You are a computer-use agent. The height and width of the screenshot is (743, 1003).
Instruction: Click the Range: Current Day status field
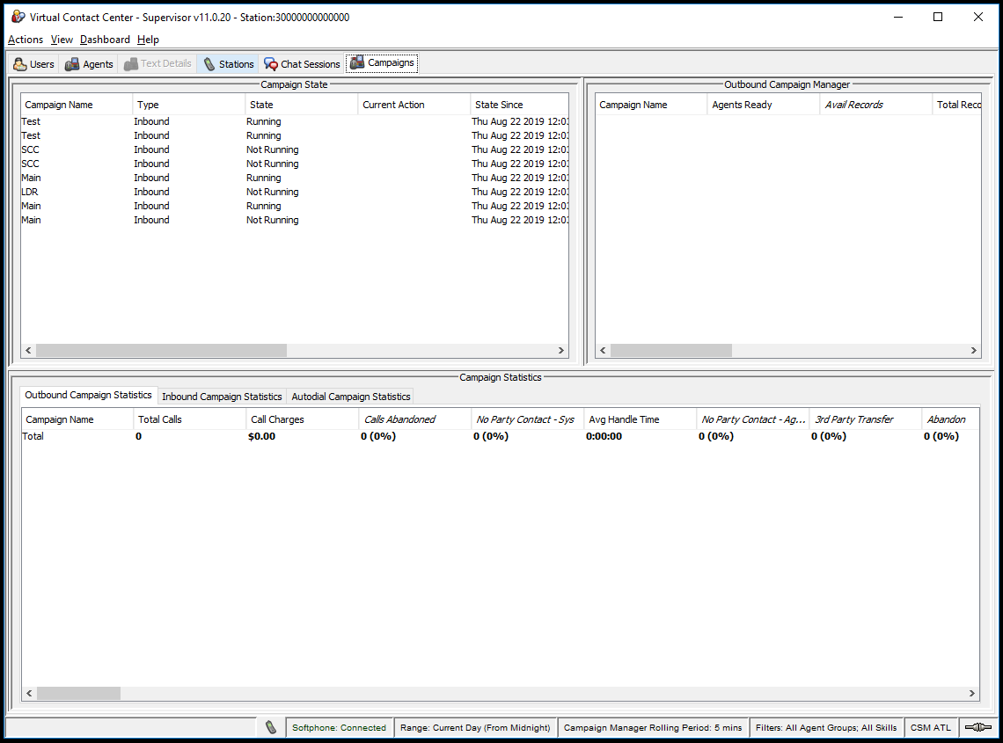pyautogui.click(x=475, y=728)
